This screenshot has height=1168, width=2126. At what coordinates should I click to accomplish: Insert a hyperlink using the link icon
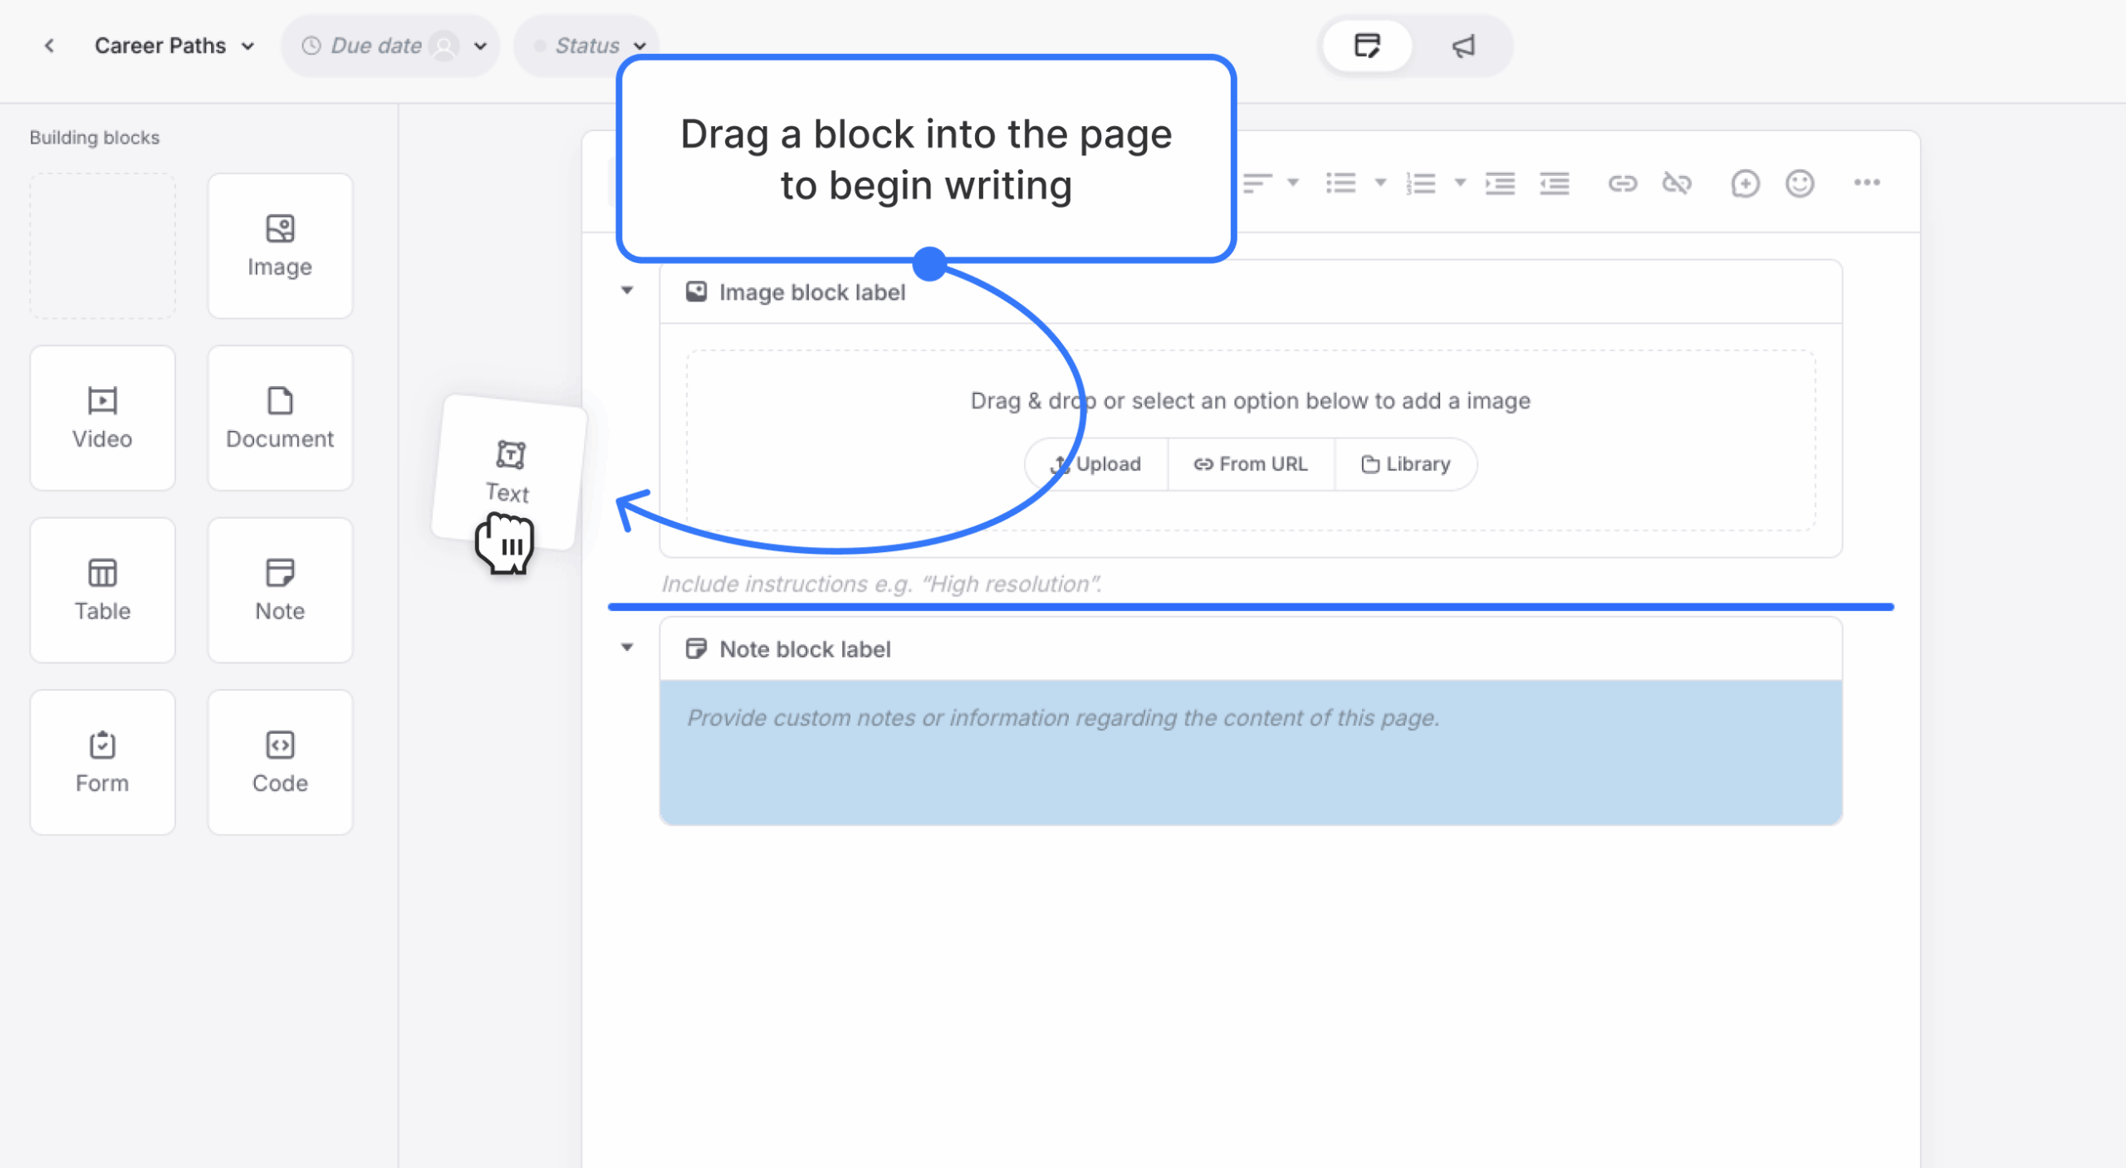pyautogui.click(x=1624, y=183)
